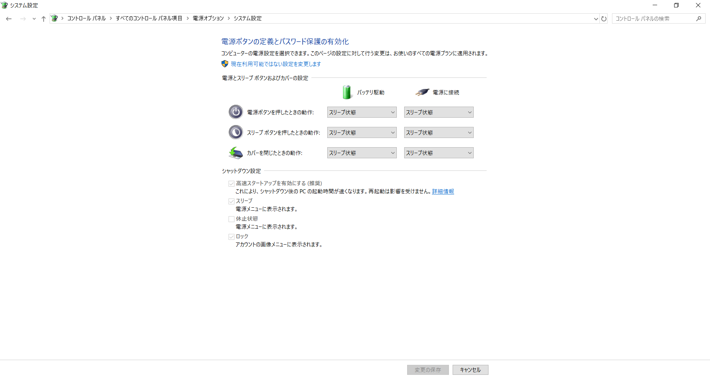This screenshot has height=380, width=710.
Task: Open the recent locations dropdown arrow
Action: [34, 19]
